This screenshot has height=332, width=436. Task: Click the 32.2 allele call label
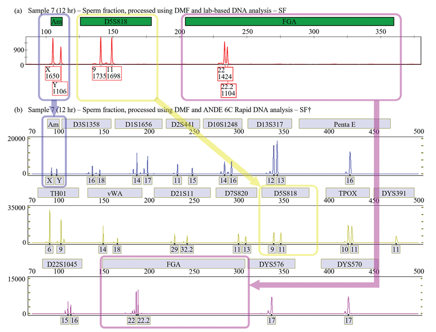pos(187,249)
